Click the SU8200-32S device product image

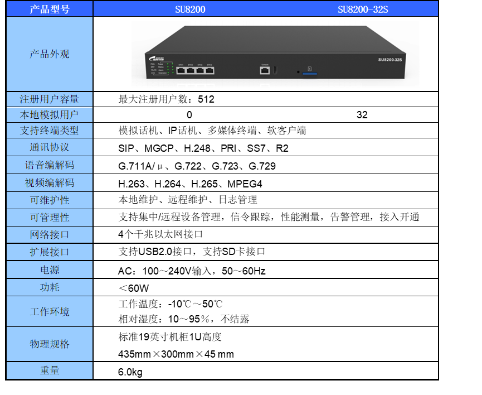(x=275, y=53)
